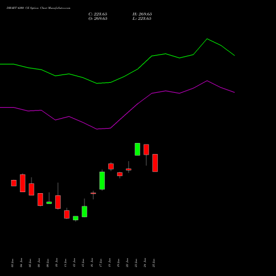Click the 13 Jun date label
276x276 pixels.
tap(83, 263)
